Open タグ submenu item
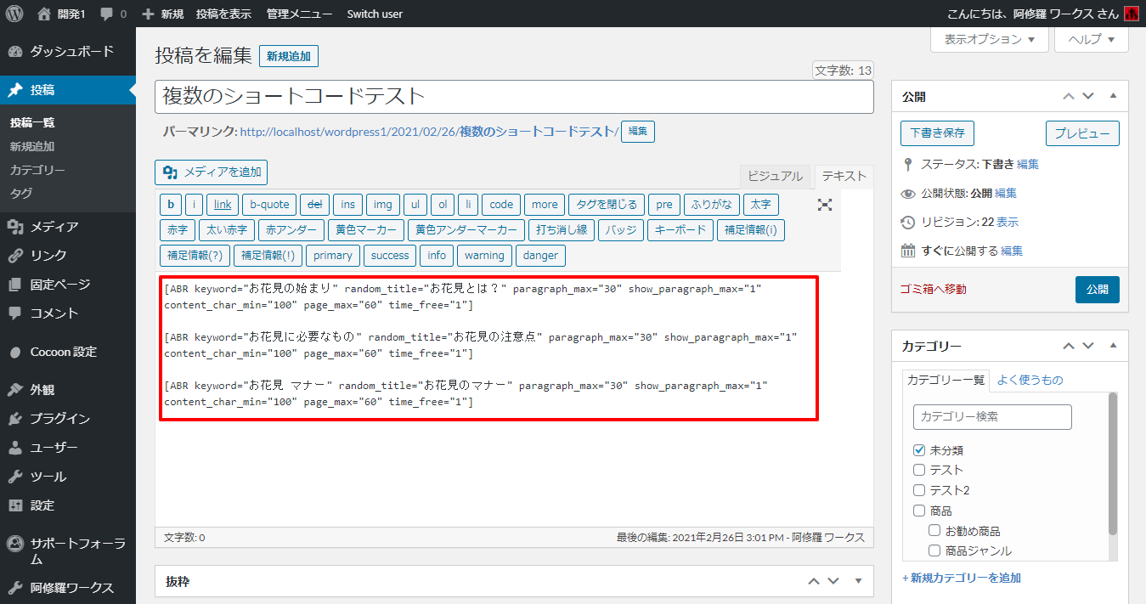 (x=21, y=193)
